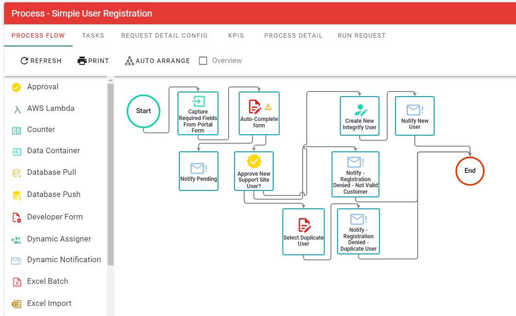Click the refresh arrow icon in toolbar
Image resolution: width=516 pixels, height=316 pixels.
(24, 61)
